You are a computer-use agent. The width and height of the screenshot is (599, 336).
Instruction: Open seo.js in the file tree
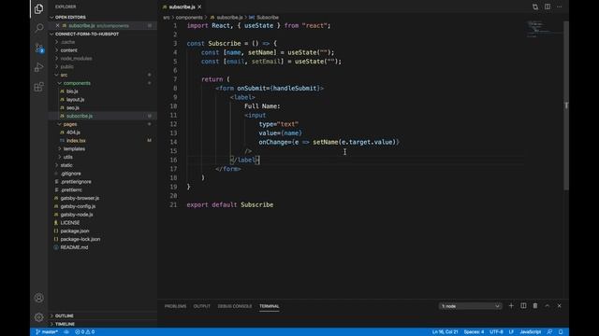point(73,108)
